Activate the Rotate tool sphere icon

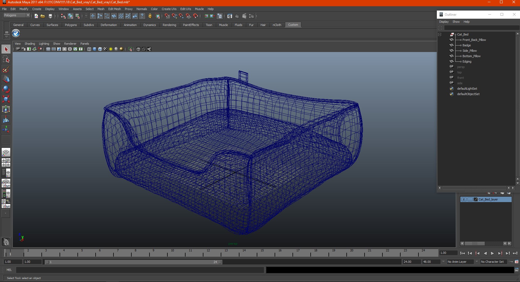(x=6, y=89)
